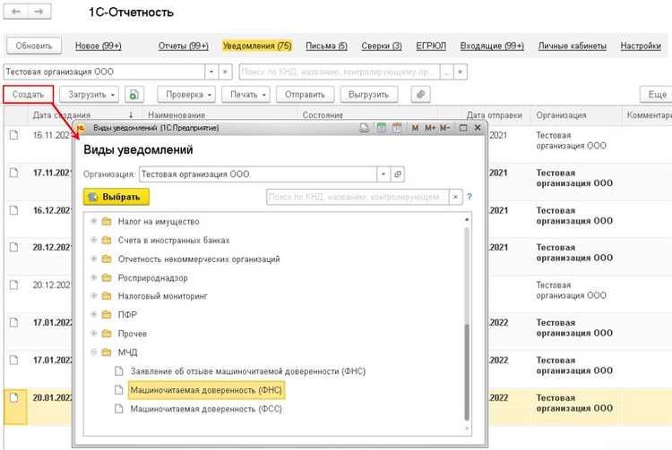Open the Настройки tab
This screenshot has height=450, width=672.
[x=641, y=46]
